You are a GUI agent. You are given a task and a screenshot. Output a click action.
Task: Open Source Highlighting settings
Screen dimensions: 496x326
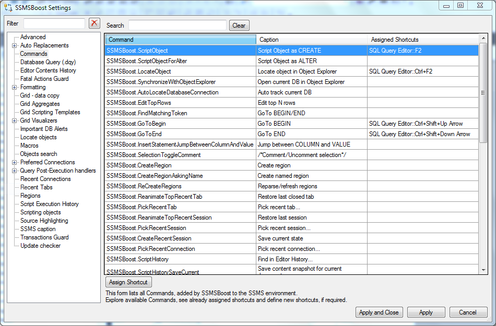click(44, 221)
